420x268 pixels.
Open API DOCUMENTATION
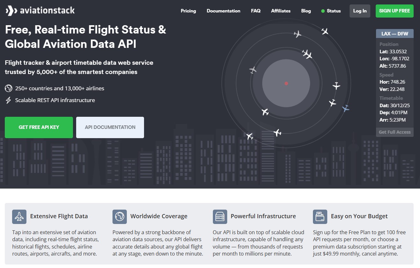coord(110,127)
